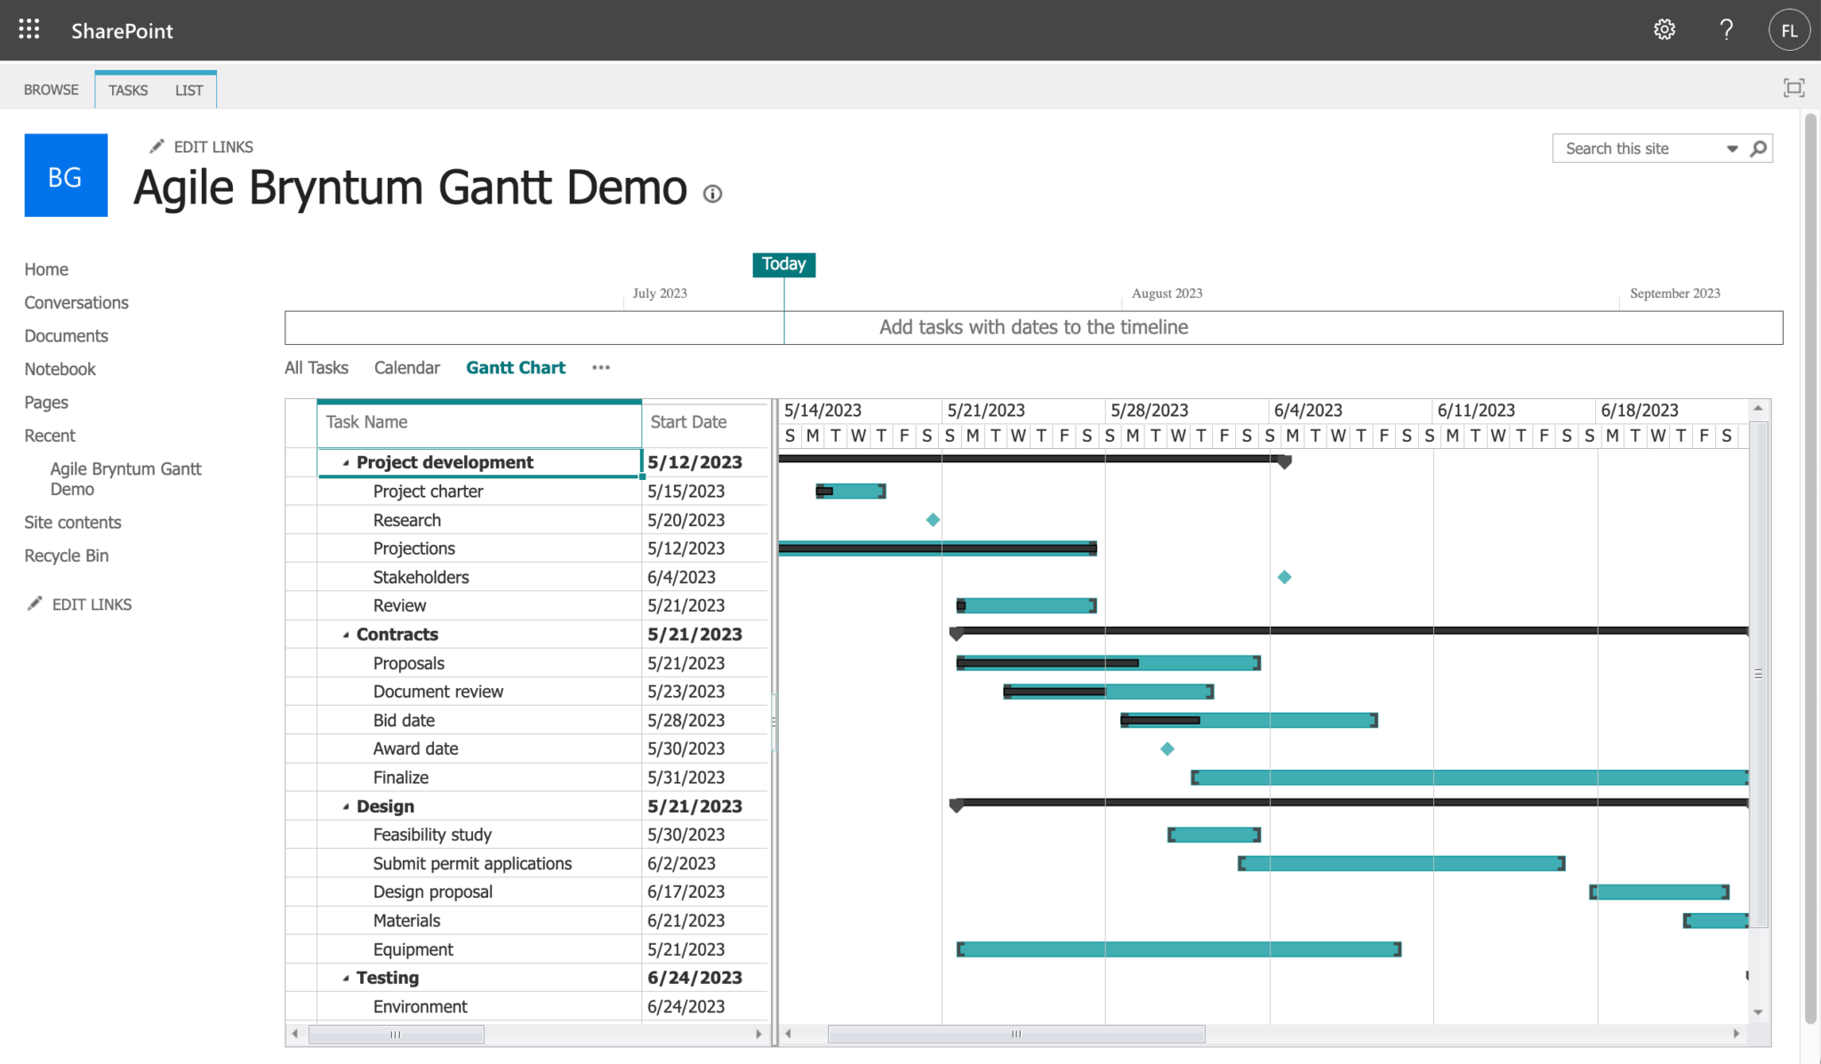The width and height of the screenshot is (1821, 1064).
Task: Collapse the Project development task group
Action: (x=347, y=462)
